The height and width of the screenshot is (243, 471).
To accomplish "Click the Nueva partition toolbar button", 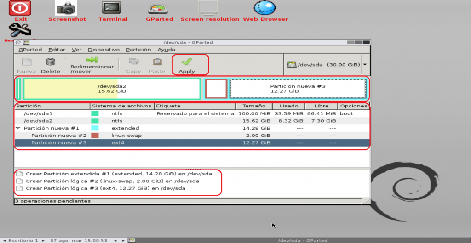I will point(26,66).
